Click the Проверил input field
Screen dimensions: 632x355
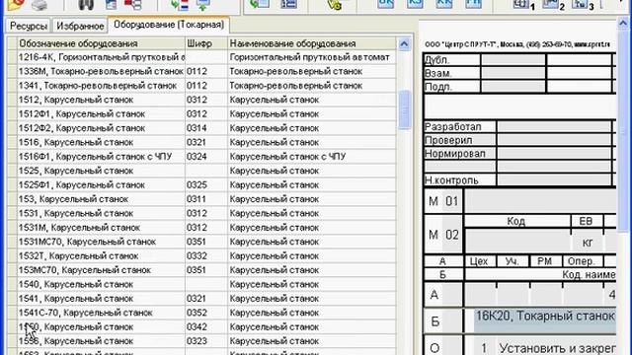click(x=554, y=140)
